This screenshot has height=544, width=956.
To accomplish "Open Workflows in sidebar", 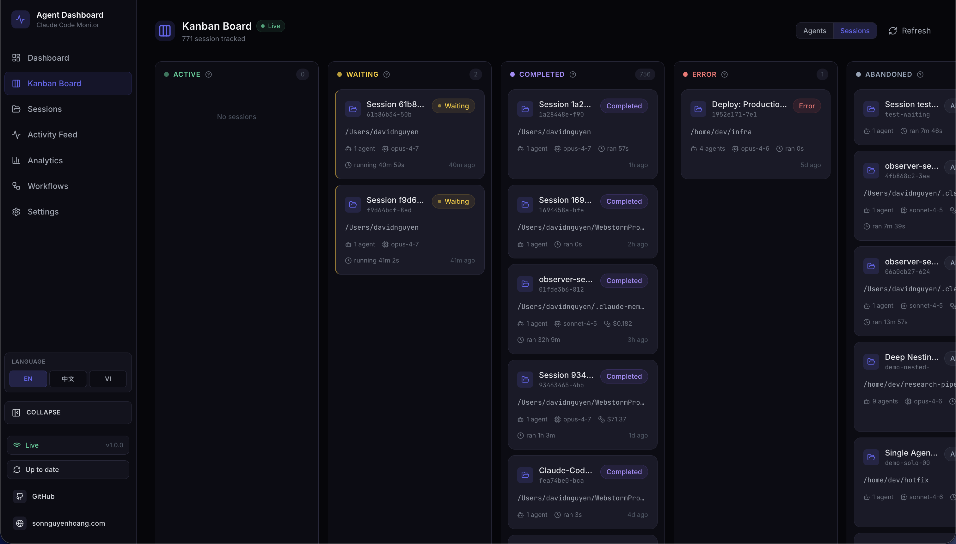I will click(68, 186).
